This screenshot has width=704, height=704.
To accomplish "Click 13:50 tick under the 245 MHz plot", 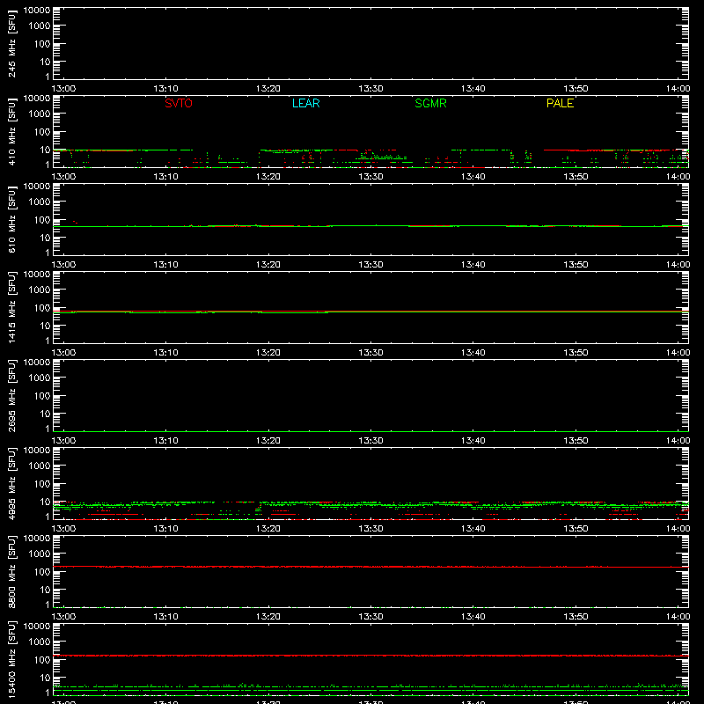I will (576, 89).
